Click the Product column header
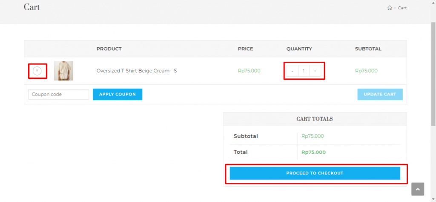This screenshot has width=436, height=202. [109, 49]
